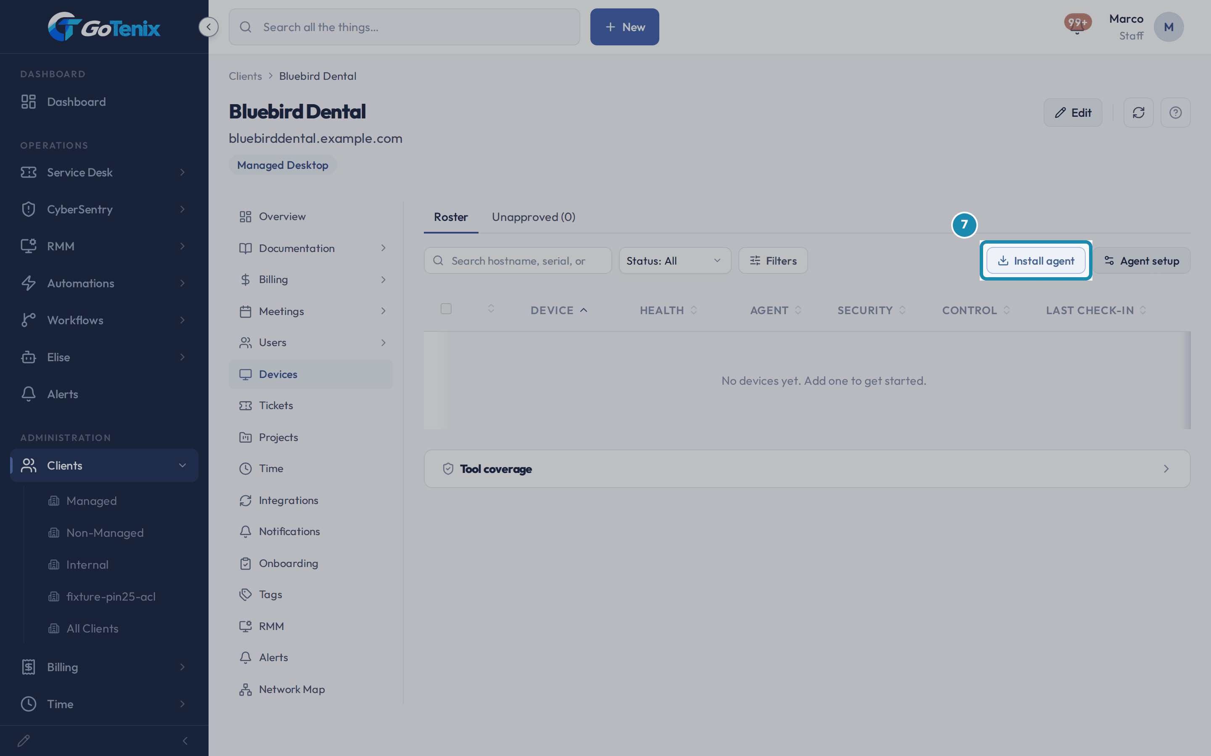Click the pencil icon at sidebar bottom
The width and height of the screenshot is (1211, 756).
click(x=24, y=740)
